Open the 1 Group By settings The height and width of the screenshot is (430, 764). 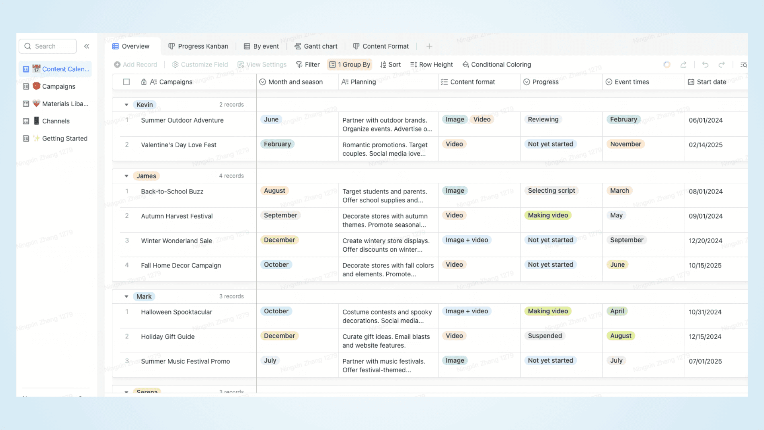(349, 64)
